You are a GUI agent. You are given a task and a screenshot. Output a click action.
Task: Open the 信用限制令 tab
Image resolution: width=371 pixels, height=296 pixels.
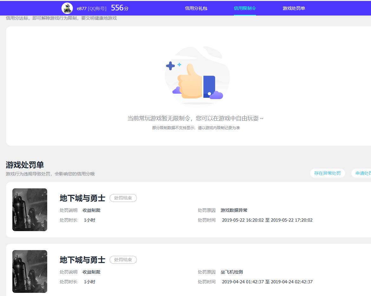pos(244,9)
